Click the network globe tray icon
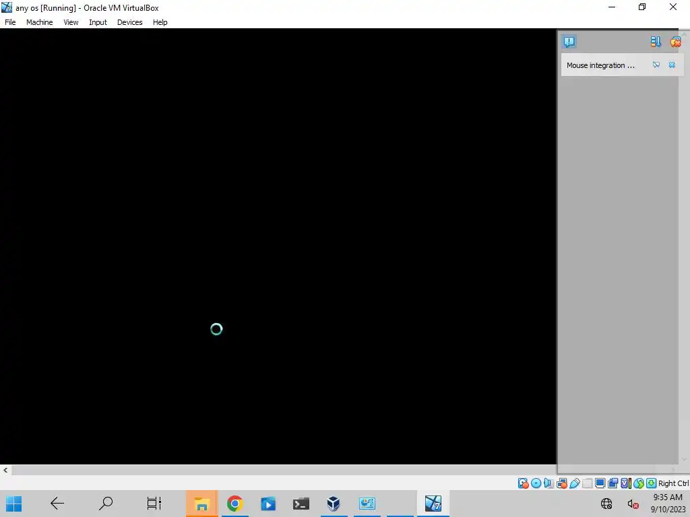690x517 pixels. (606, 504)
